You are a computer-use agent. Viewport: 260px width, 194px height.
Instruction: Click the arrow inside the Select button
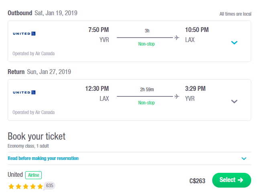tap(240, 180)
